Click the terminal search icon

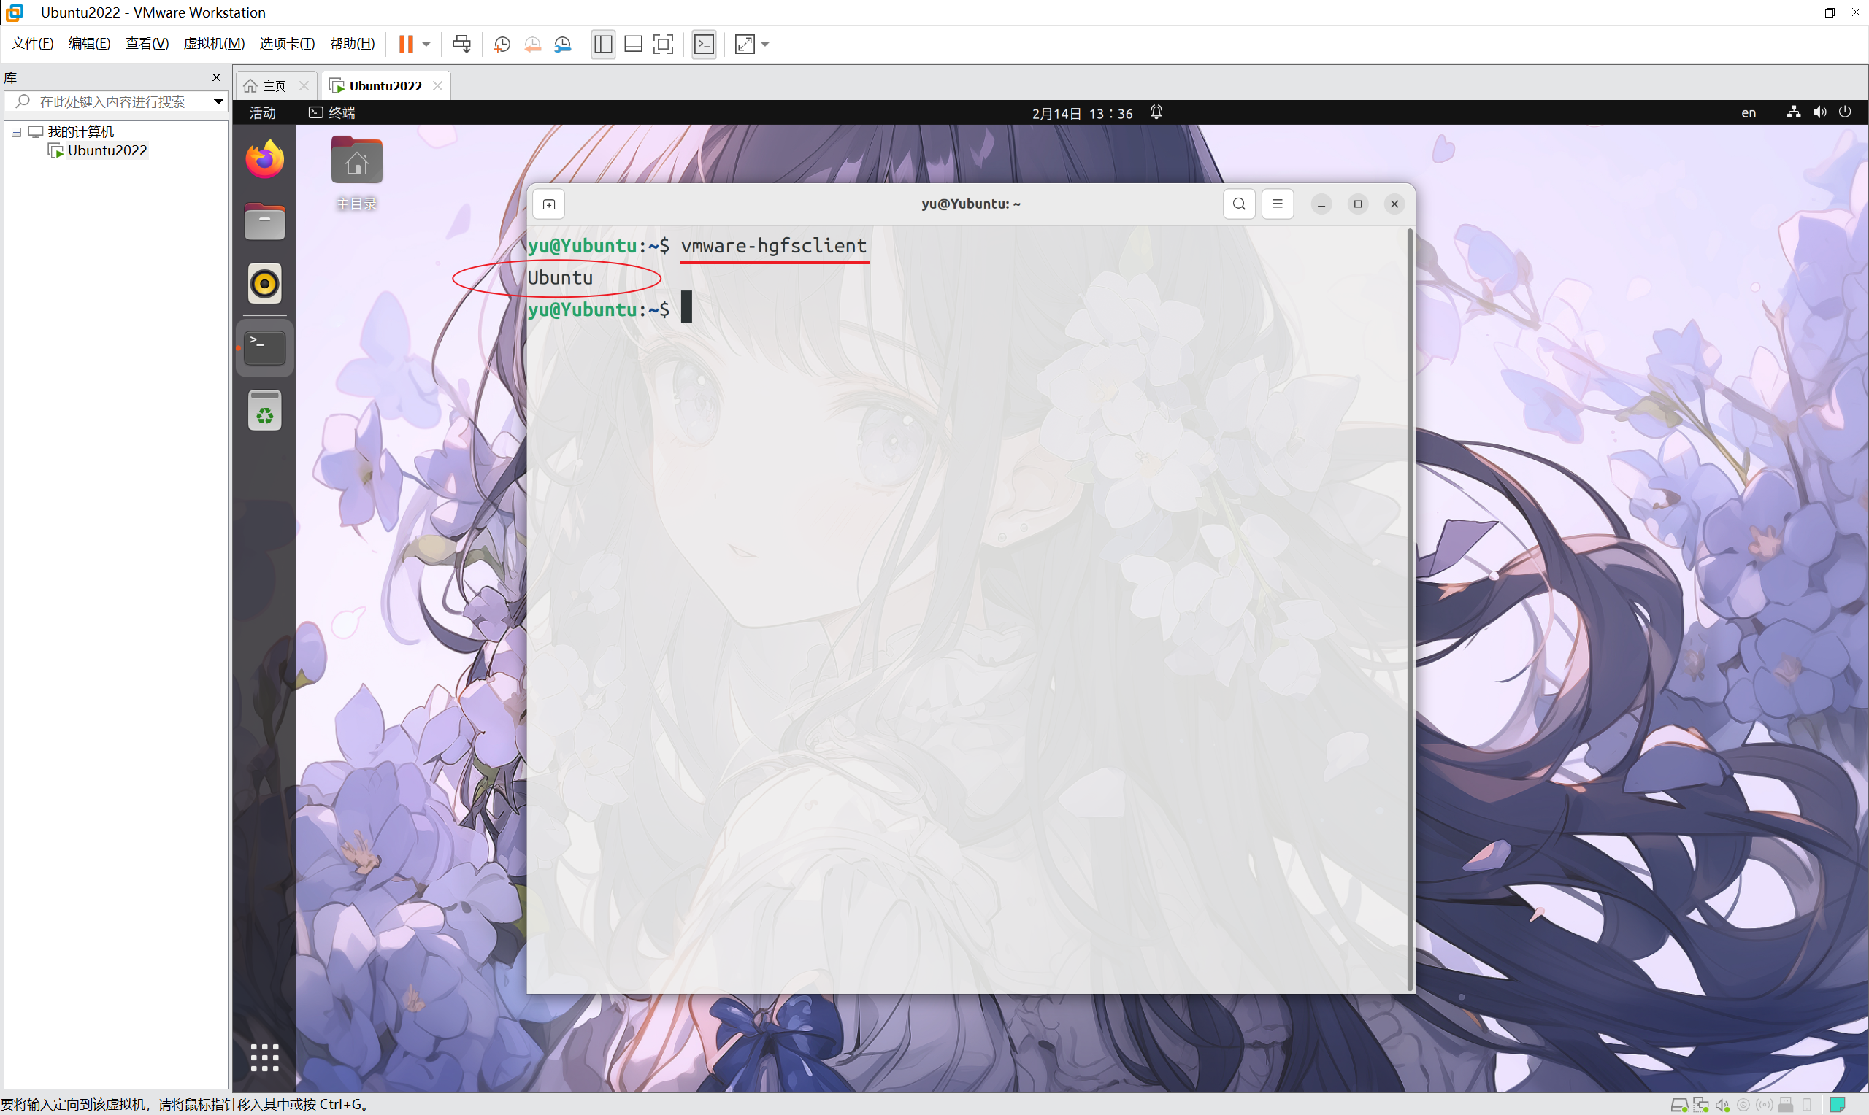pyautogui.click(x=1238, y=204)
